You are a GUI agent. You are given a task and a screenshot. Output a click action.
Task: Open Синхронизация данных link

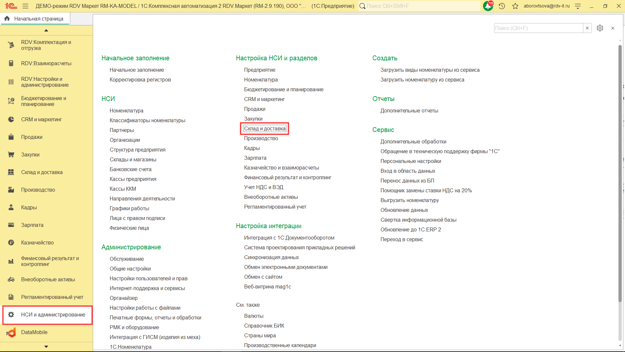click(271, 257)
